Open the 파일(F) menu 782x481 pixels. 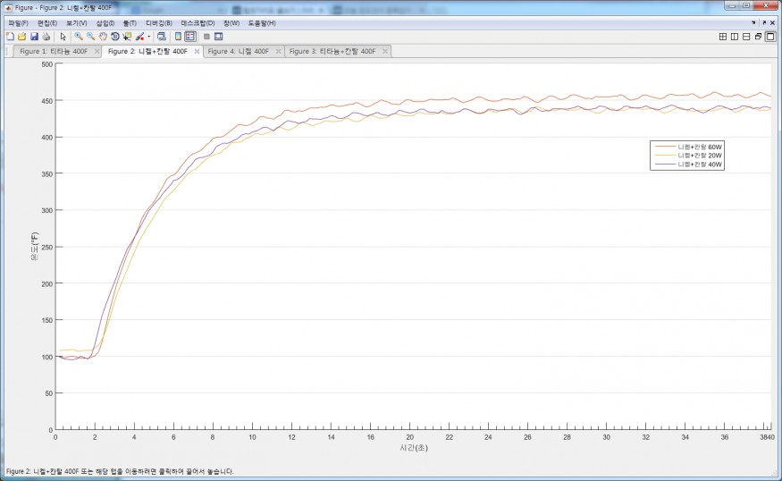click(18, 23)
